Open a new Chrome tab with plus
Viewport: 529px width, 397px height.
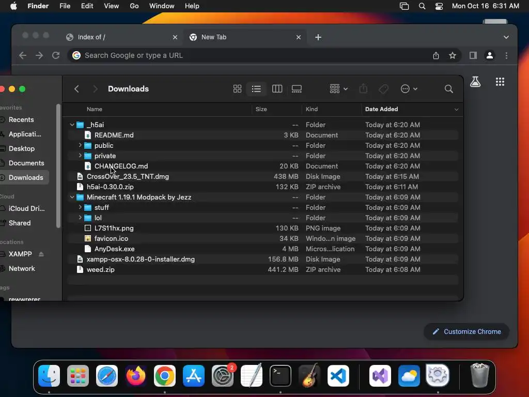click(x=318, y=37)
